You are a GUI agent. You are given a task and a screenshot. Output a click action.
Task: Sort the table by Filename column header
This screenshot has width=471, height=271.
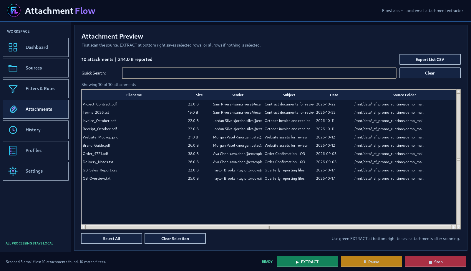(x=134, y=95)
